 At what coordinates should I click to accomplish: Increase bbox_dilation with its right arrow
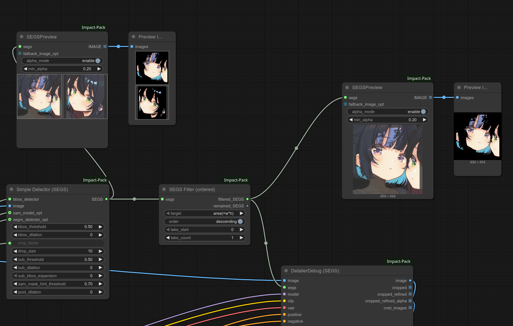100,235
